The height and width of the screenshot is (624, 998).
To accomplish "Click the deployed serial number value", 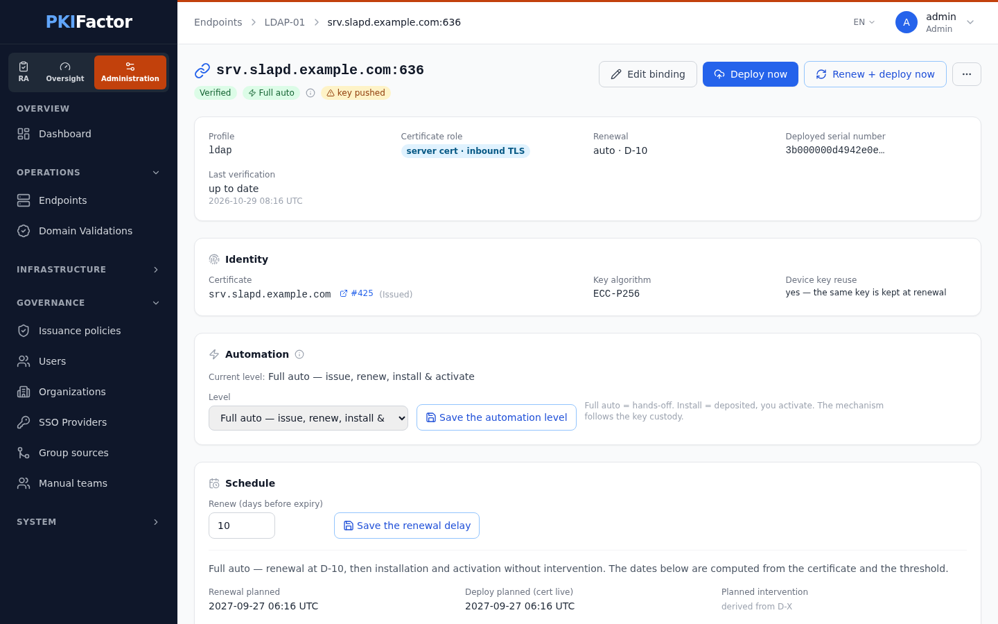I will [x=835, y=150].
